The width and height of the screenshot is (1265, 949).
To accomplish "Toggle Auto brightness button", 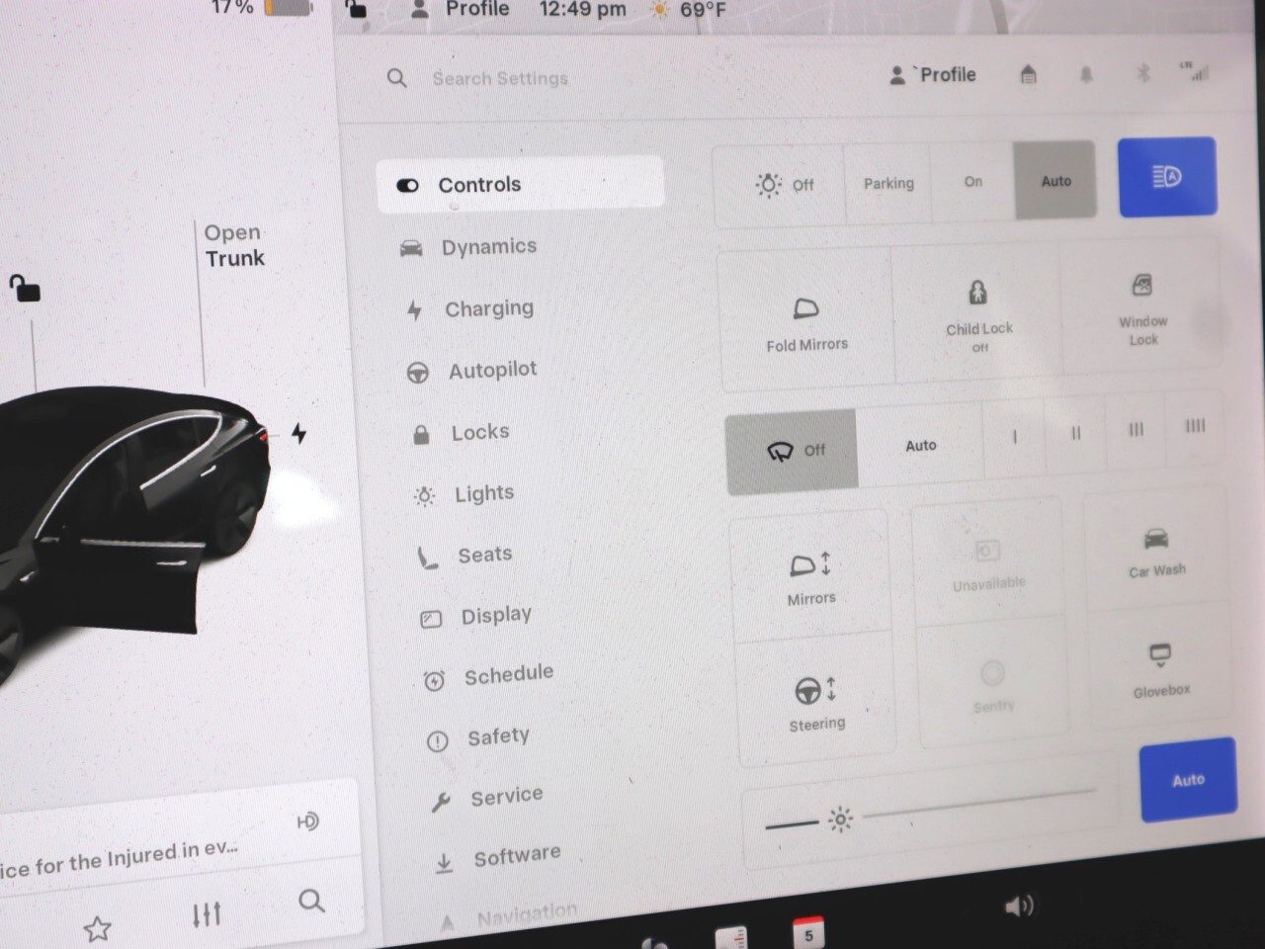I will coord(1188,780).
